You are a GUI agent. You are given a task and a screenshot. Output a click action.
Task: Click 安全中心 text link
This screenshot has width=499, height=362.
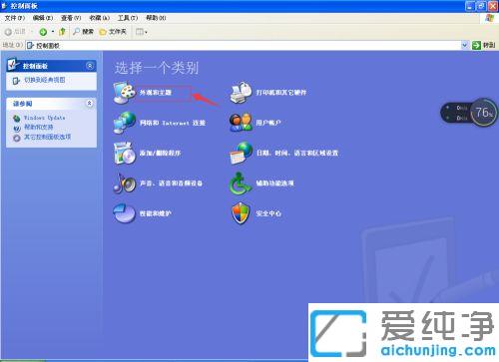pos(268,213)
